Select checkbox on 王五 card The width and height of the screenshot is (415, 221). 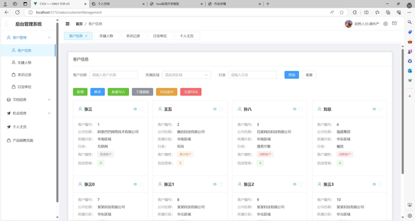221,109
